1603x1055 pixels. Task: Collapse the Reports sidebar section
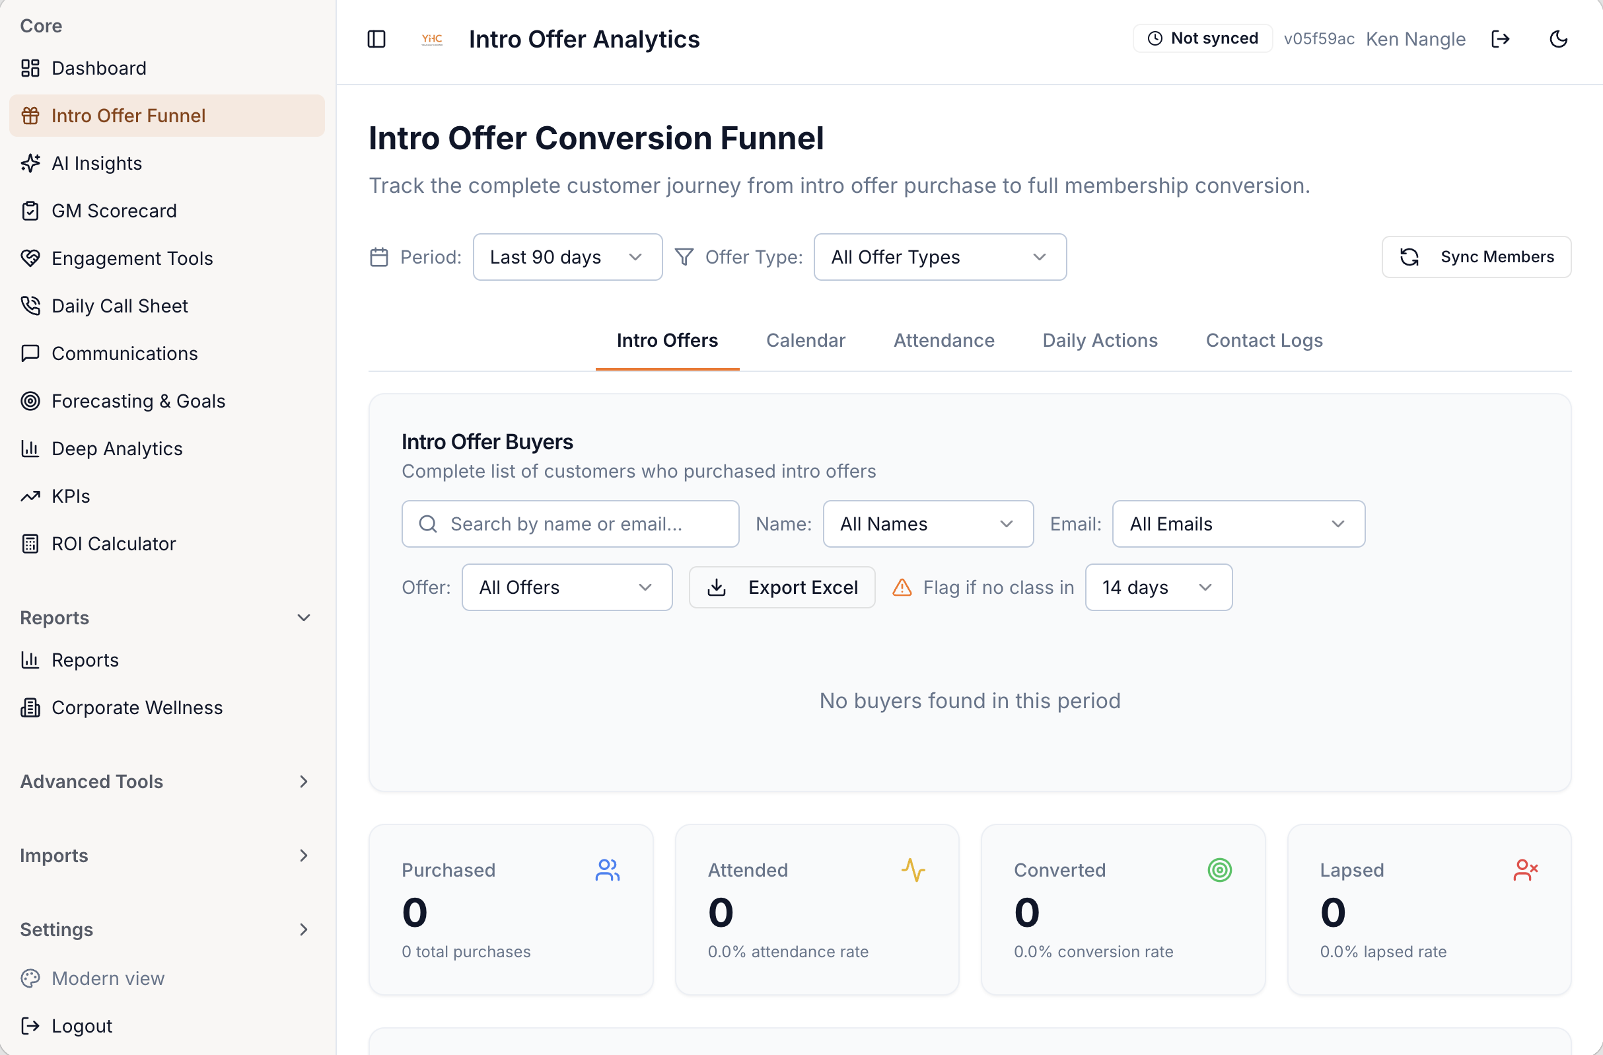[166, 618]
